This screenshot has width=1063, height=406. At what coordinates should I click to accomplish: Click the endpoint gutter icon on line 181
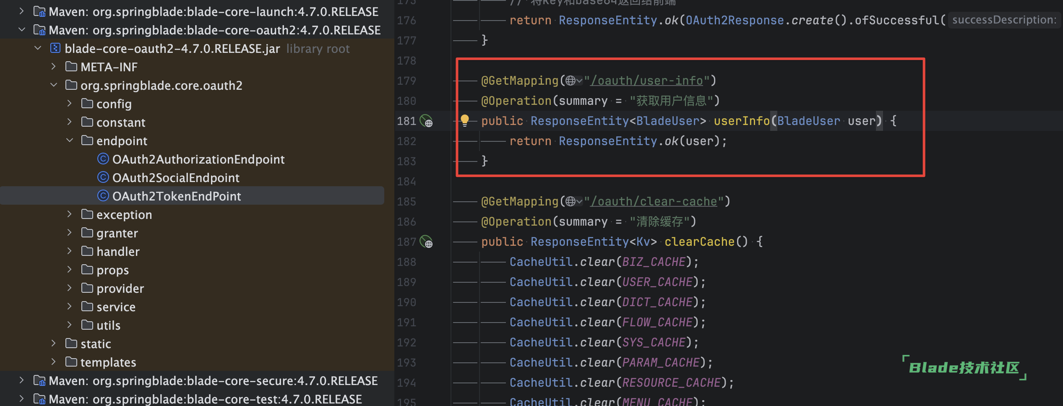[x=426, y=121]
